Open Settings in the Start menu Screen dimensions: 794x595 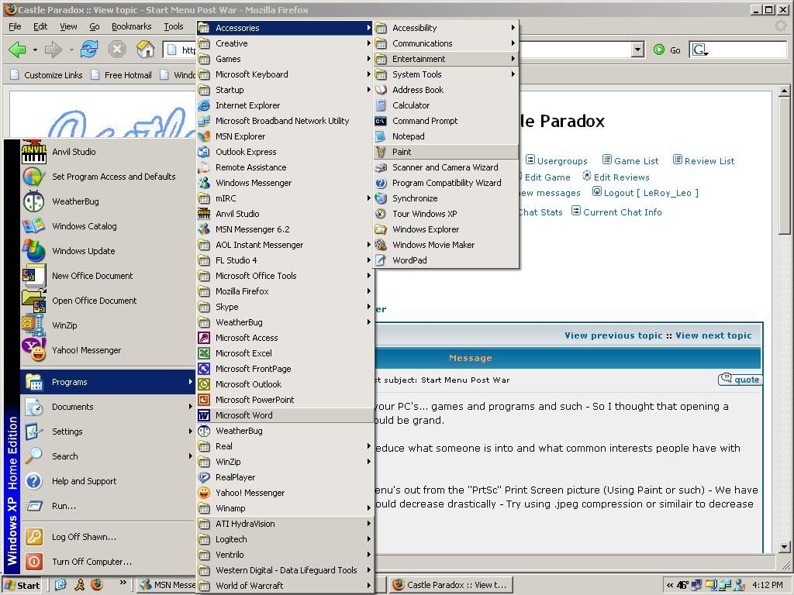point(107,432)
